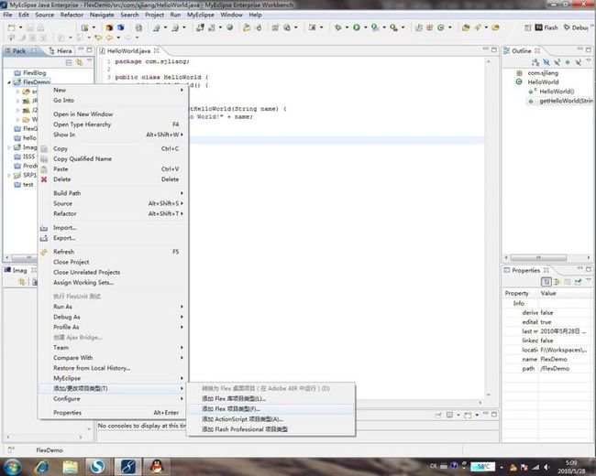Toggle Show Advanced Properties icon
Screen dimensions: 596x476
(x=568, y=282)
